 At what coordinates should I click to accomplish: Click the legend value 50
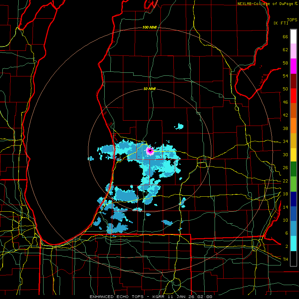coord(285,89)
